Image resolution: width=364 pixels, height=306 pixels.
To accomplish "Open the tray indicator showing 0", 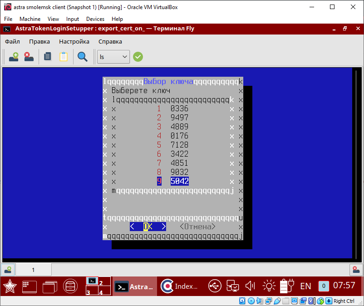I will [324, 286].
